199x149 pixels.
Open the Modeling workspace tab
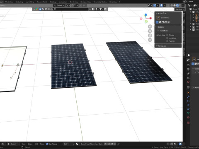coord(9,2)
